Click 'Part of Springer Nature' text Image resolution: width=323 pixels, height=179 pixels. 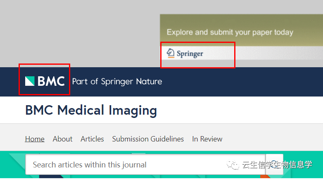[x=117, y=82]
